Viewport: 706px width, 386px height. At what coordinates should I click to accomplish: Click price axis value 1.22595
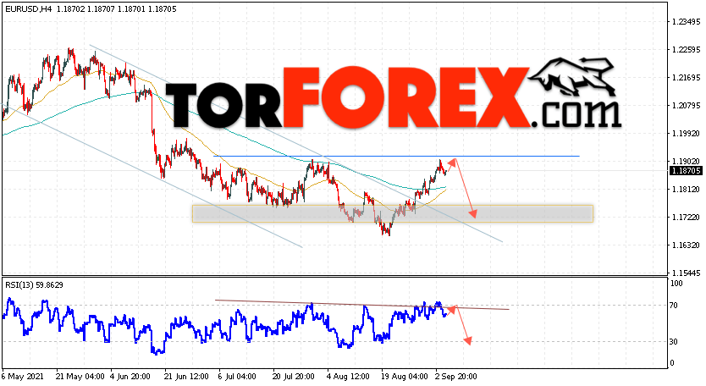click(687, 50)
